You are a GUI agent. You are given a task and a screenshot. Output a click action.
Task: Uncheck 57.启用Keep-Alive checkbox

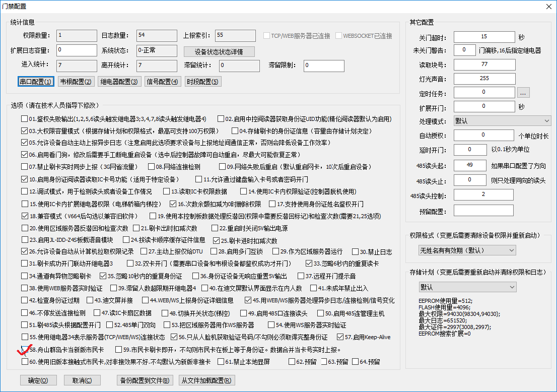[x=340, y=337]
